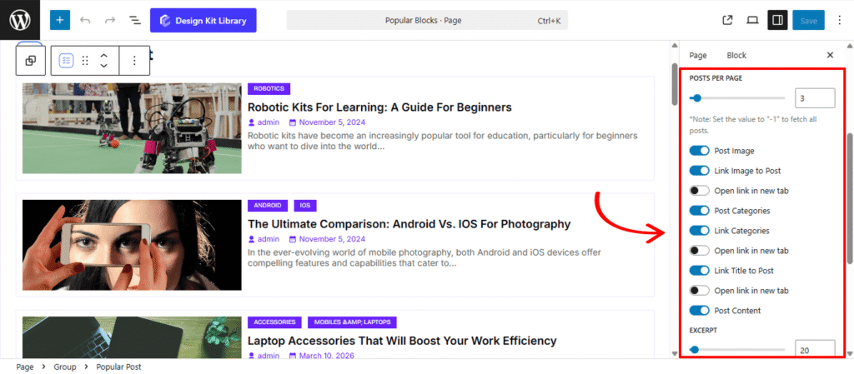Switch to the Block tab
Screen dimensions: 854x374
click(736, 55)
